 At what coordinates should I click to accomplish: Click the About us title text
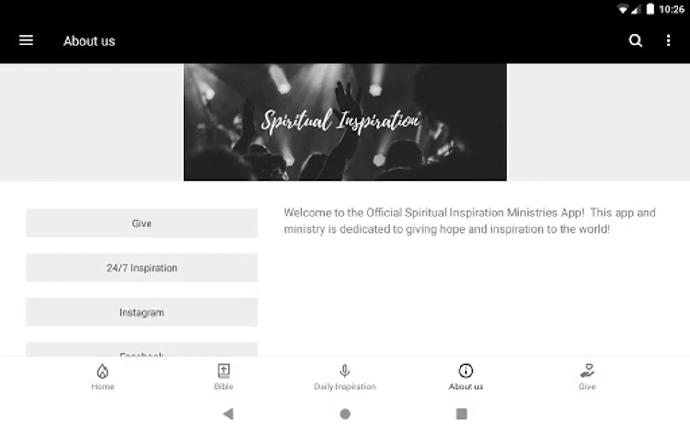coord(89,41)
